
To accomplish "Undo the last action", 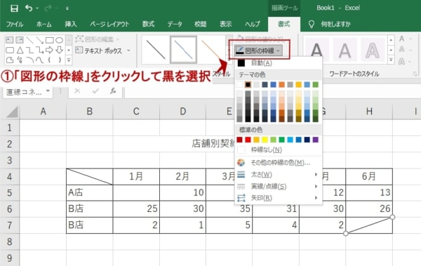I will [x=29, y=8].
